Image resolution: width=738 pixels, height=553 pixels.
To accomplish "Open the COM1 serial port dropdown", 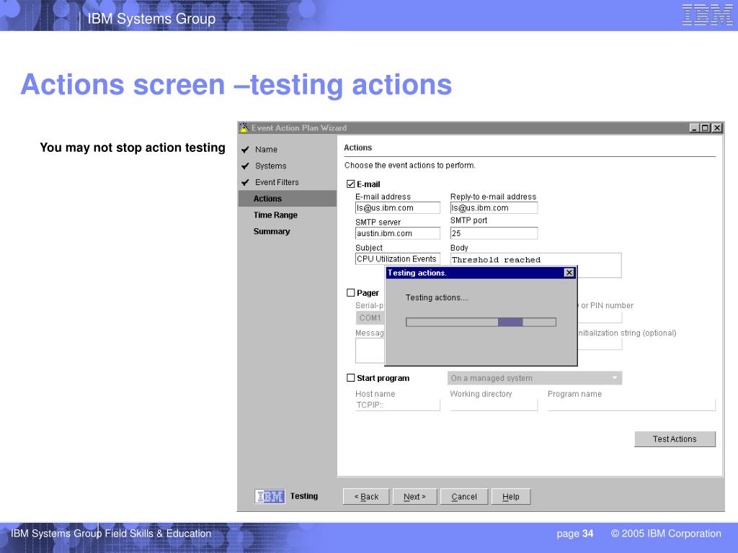I will pyautogui.click(x=370, y=318).
